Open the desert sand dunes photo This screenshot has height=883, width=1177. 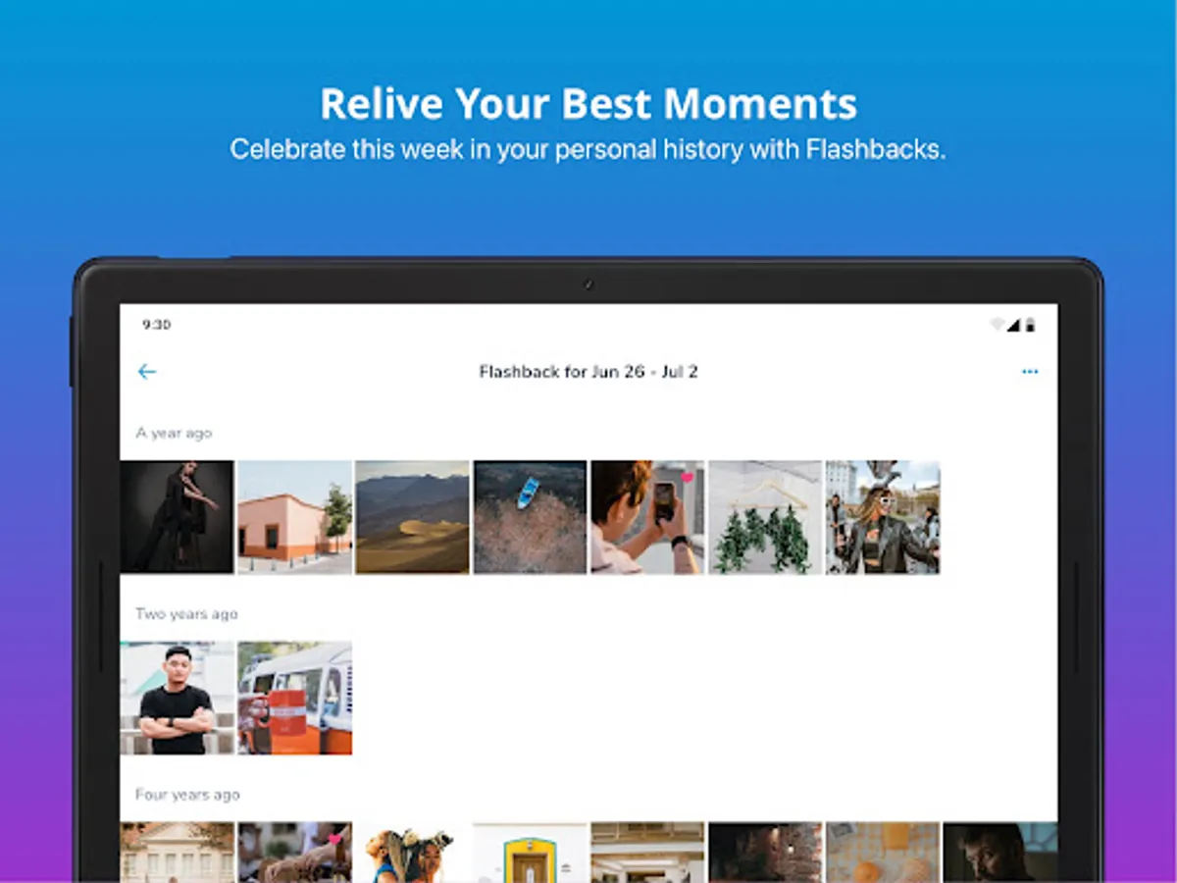tap(412, 517)
